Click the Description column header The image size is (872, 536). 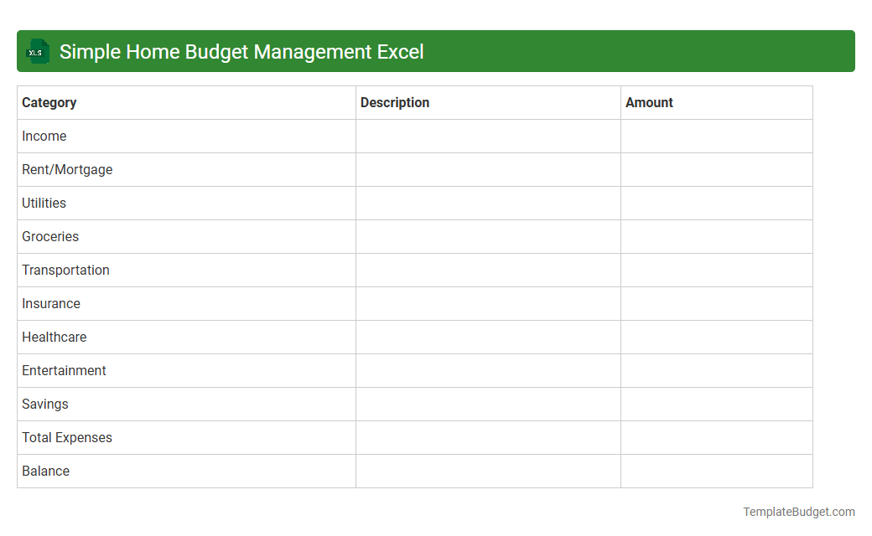394,102
